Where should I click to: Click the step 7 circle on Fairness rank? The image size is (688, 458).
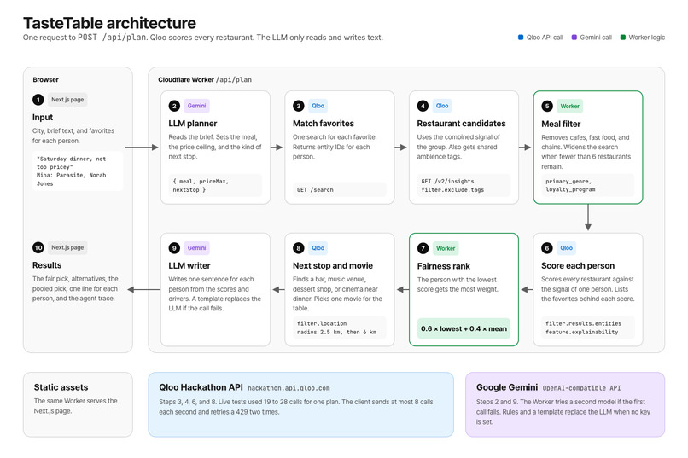coord(423,248)
